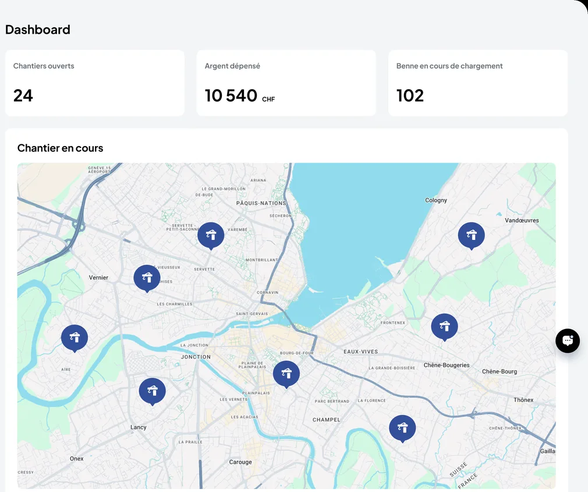This screenshot has width=588, height=492.
Task: Click the 10 540 CHF amount
Action: (x=240, y=95)
